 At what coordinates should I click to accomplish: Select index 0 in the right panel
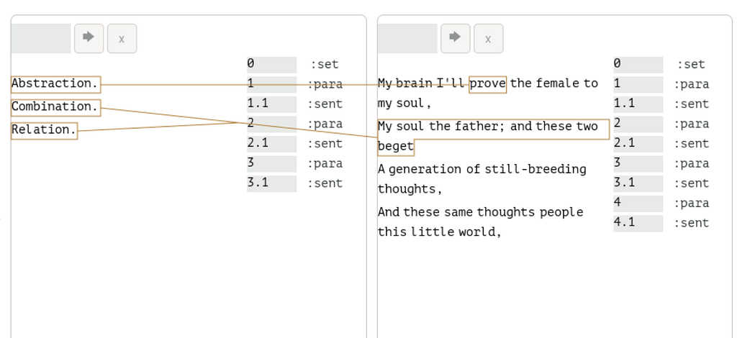(638, 65)
